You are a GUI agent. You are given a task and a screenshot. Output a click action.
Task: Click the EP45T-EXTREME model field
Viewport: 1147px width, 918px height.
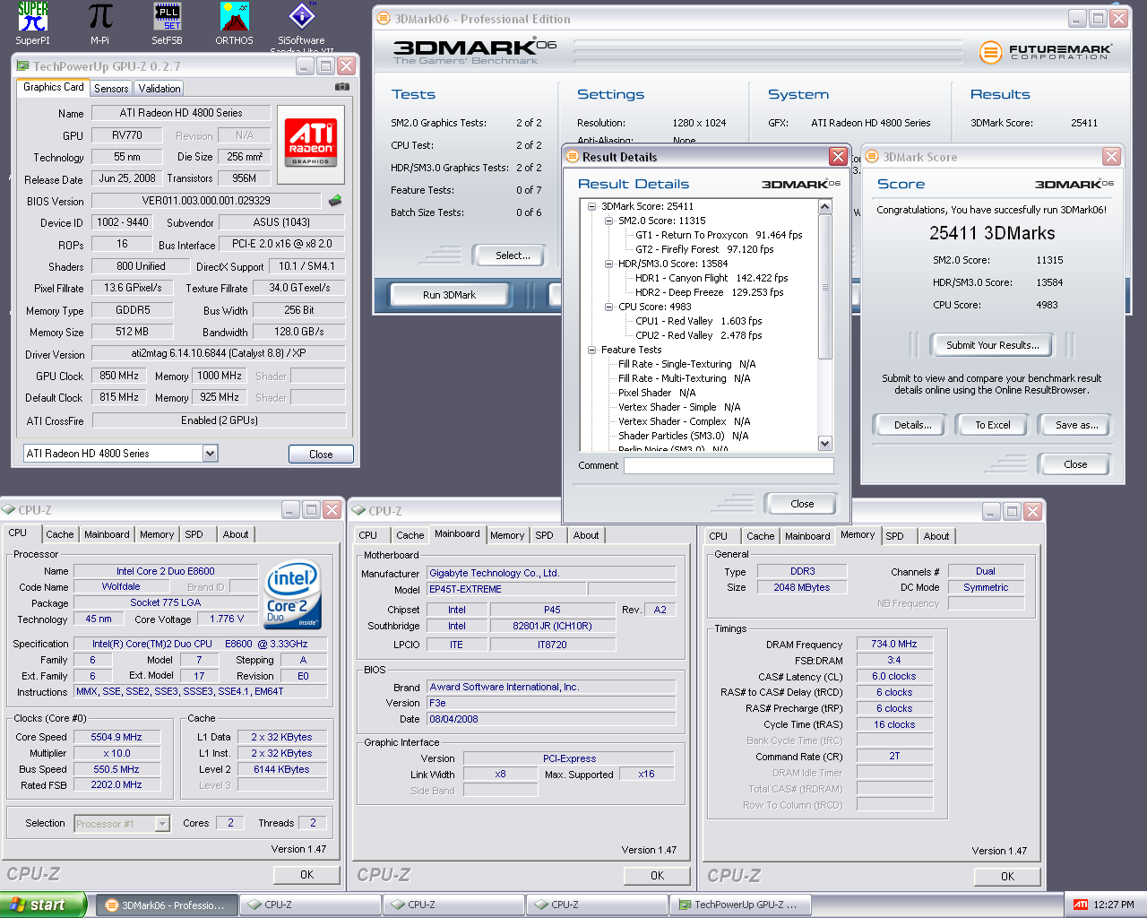(506, 589)
